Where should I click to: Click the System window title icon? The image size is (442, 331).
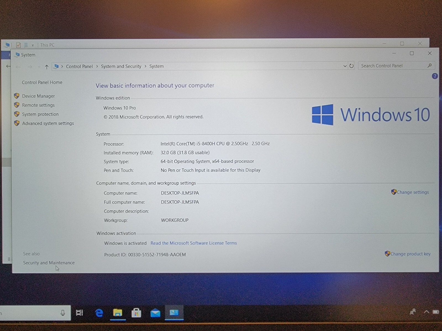point(17,55)
